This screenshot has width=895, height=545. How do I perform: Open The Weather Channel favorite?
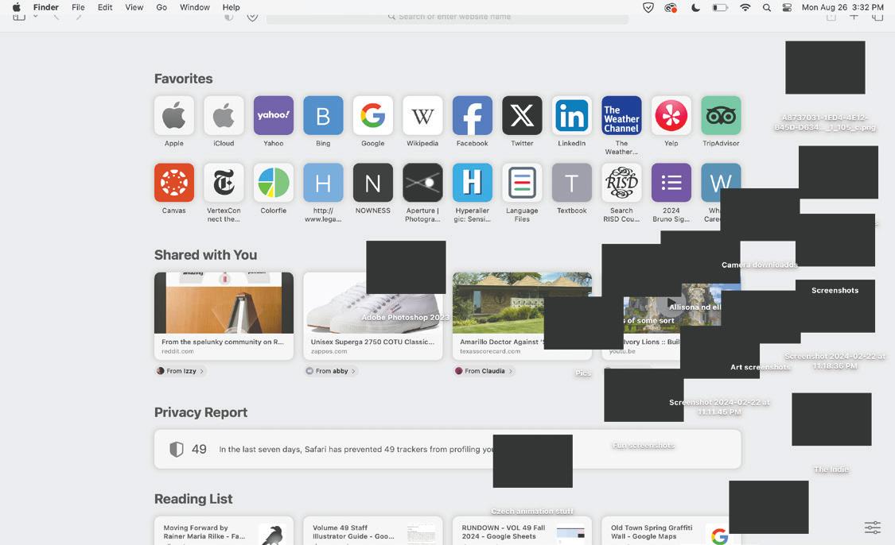621,116
